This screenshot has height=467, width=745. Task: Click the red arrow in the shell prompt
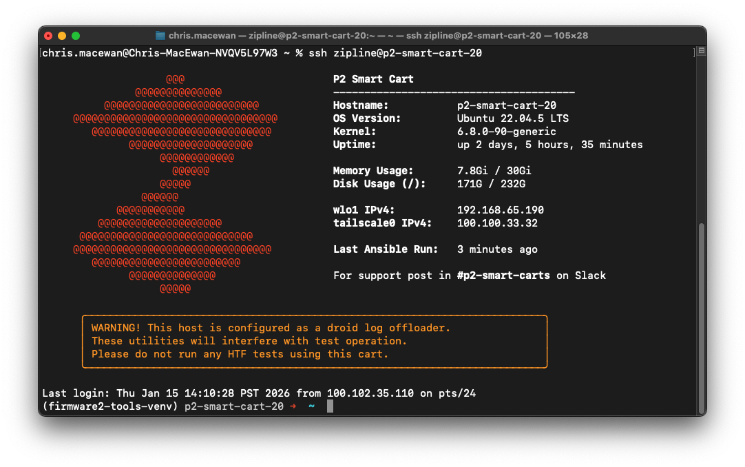(293, 406)
